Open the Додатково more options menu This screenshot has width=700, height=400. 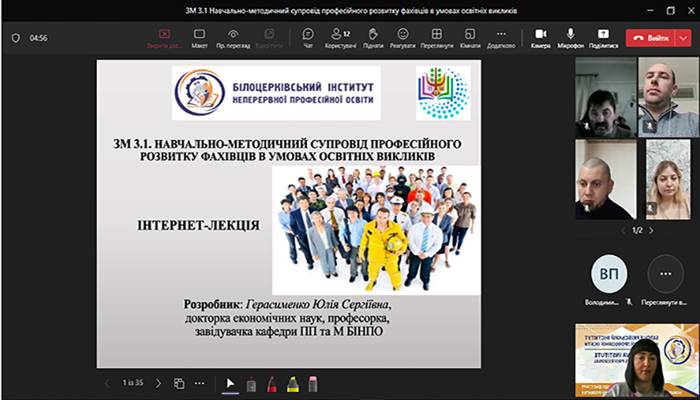click(500, 38)
